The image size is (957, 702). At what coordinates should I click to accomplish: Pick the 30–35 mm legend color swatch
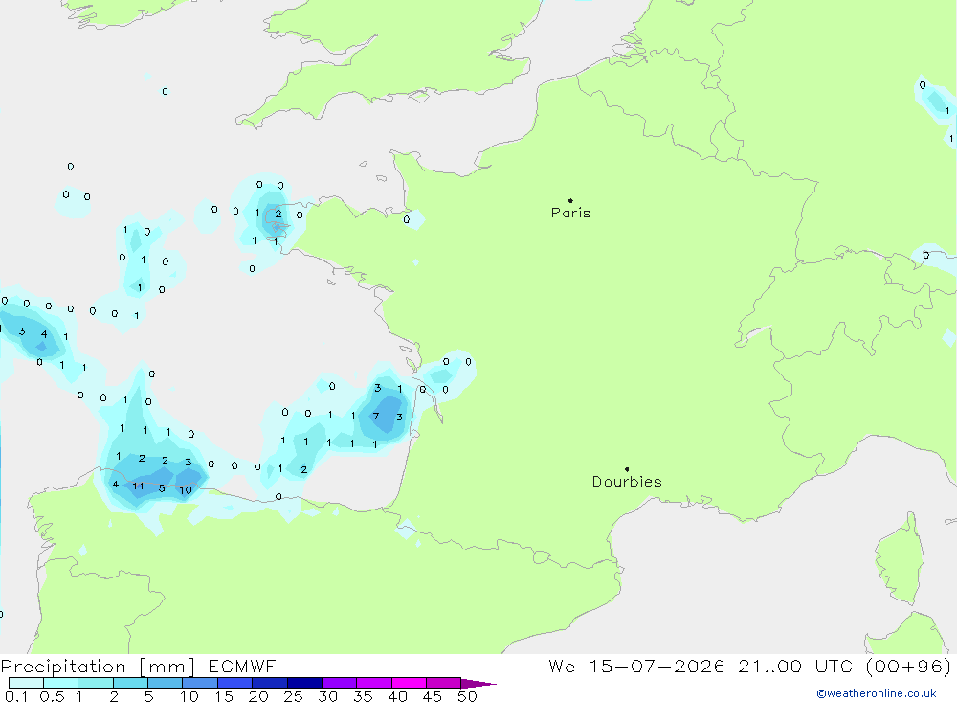339,683
